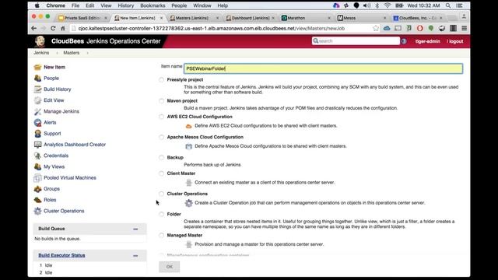This screenshot has width=498, height=280.
Task: Open the People sidebar icon
Action: click(37, 78)
